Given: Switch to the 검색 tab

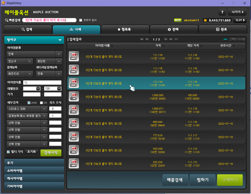Looking at the screenshot, I should coord(28,29).
